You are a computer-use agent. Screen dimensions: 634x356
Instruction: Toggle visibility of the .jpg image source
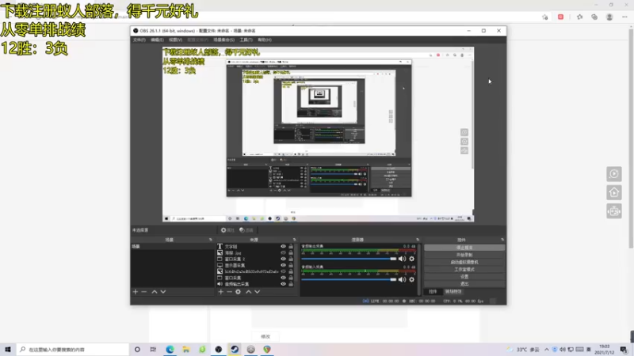pyautogui.click(x=283, y=252)
